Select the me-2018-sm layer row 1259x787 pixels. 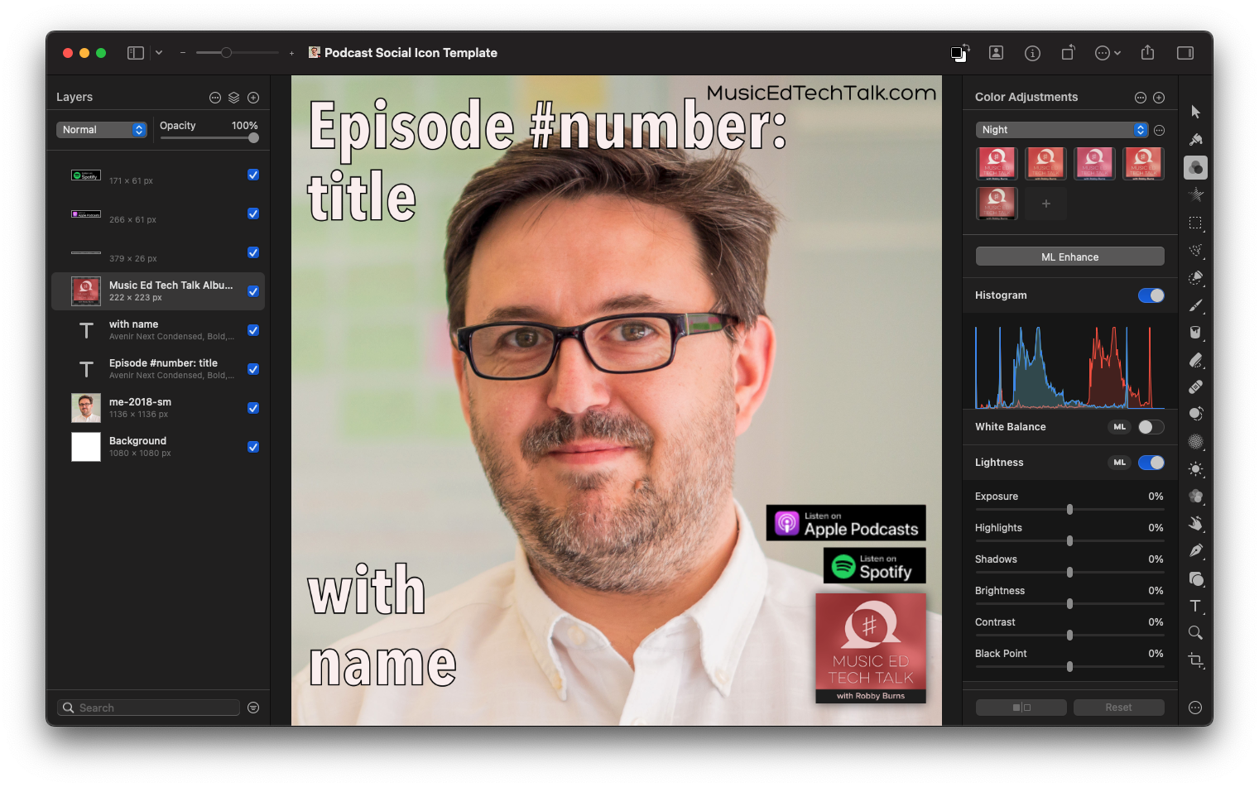point(158,408)
